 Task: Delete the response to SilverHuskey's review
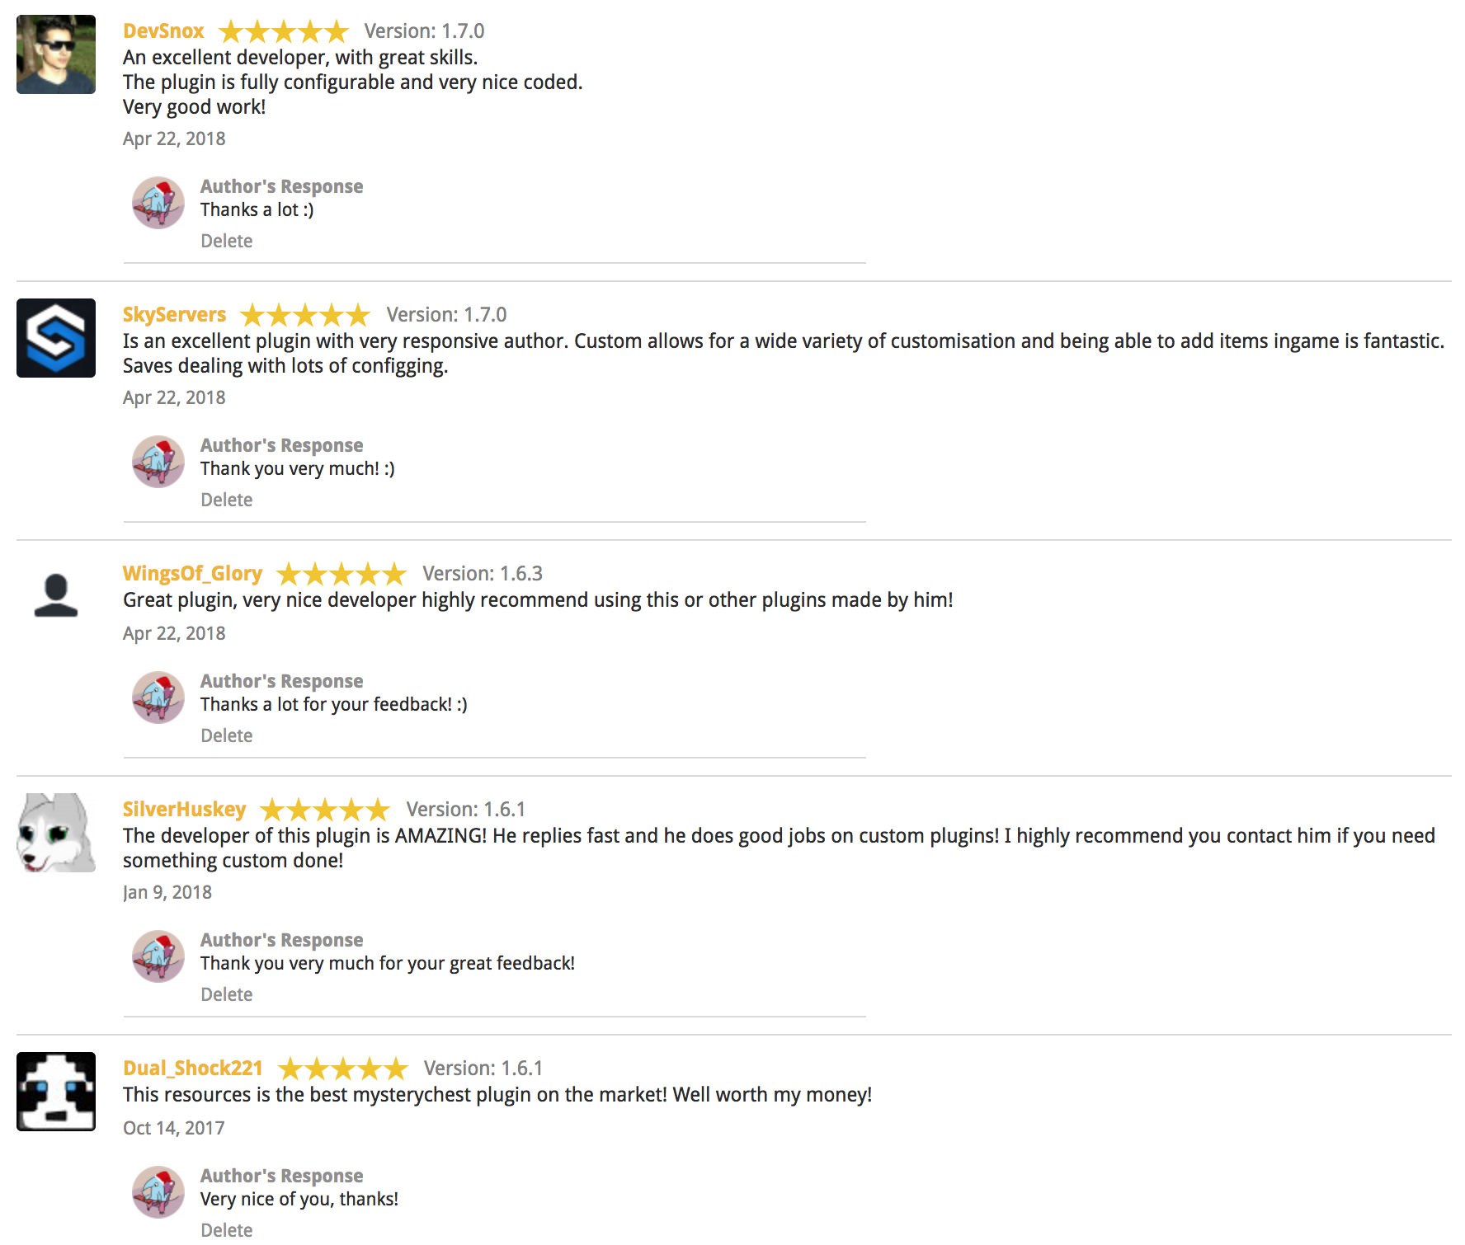click(227, 995)
